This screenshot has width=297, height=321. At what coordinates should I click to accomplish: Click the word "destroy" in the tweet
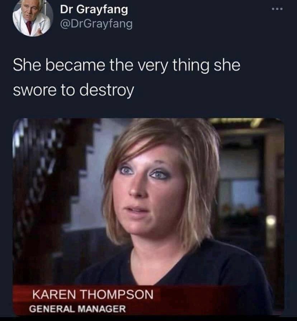pyautogui.click(x=107, y=90)
